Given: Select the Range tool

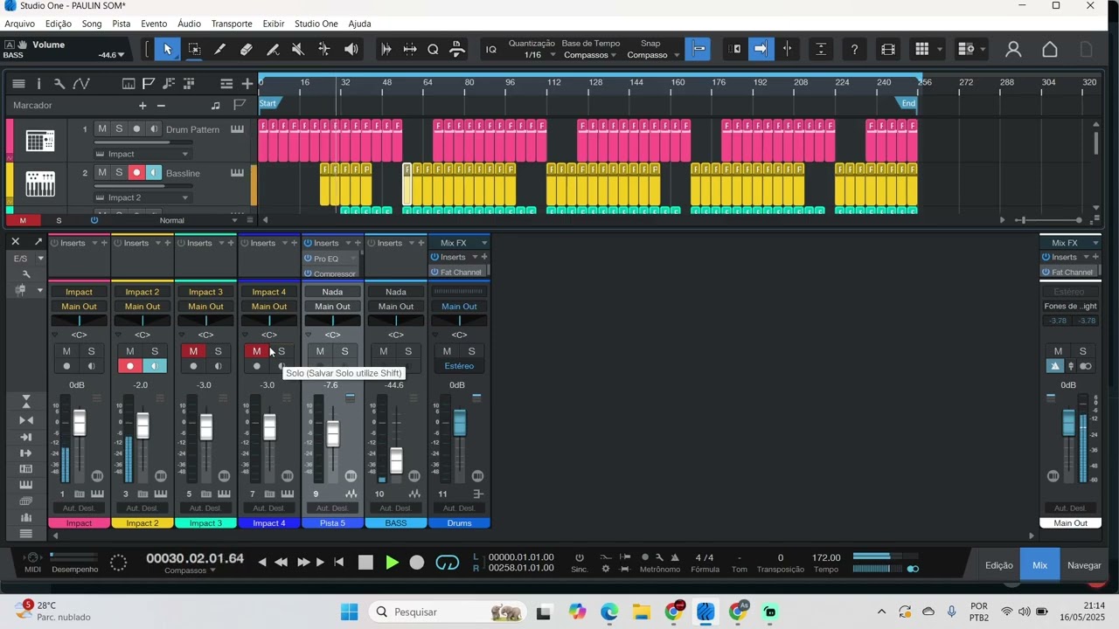Looking at the screenshot, I should point(194,50).
